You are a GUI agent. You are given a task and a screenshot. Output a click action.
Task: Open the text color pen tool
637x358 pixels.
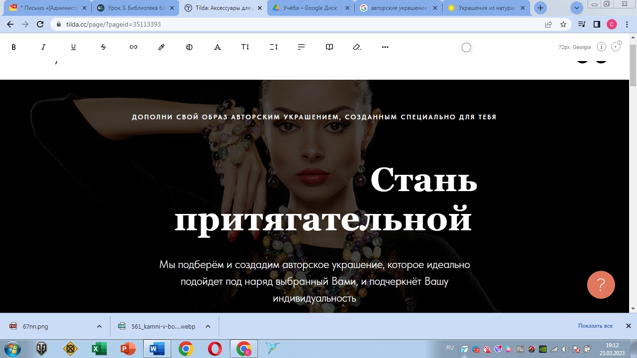[x=161, y=47]
